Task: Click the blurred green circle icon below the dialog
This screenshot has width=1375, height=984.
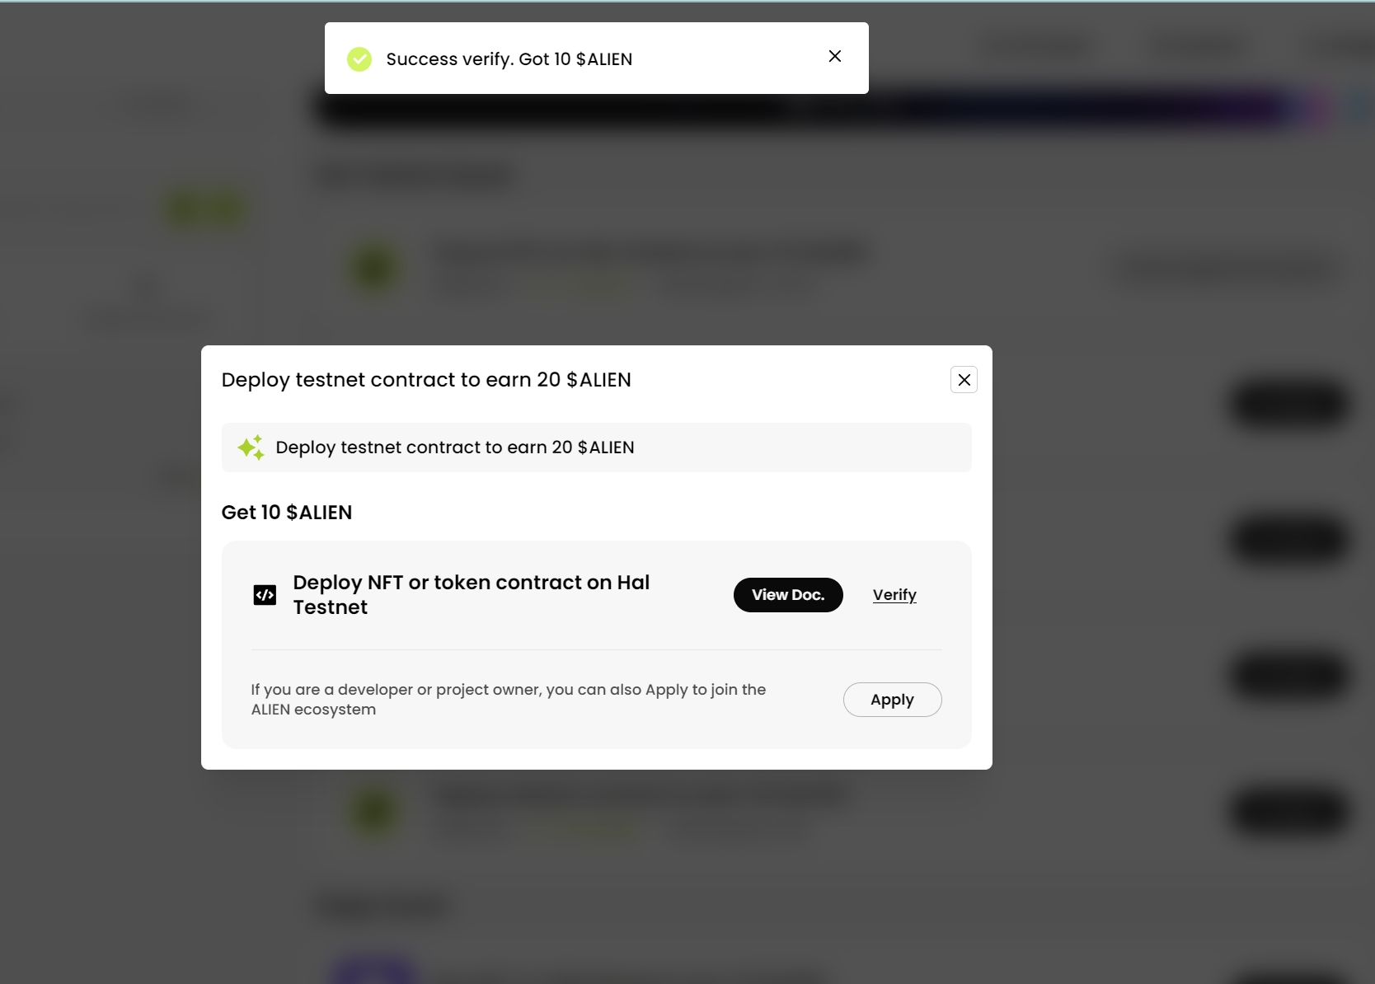Action: click(375, 810)
